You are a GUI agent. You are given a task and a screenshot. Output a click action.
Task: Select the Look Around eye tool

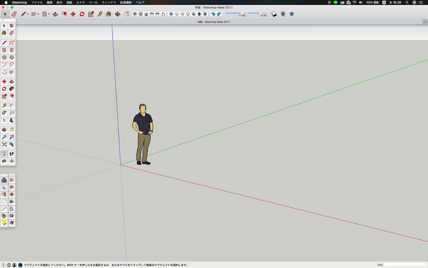click(x=4, y=161)
